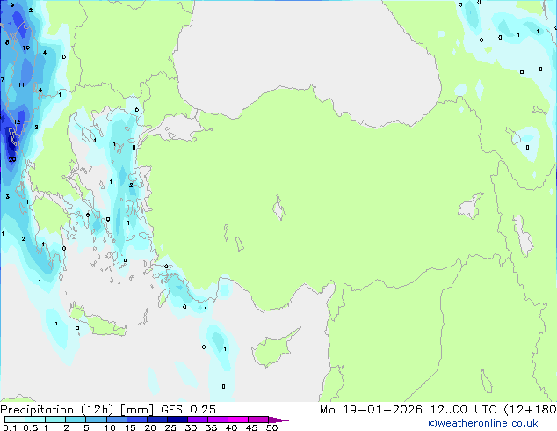The width and height of the screenshot is (557, 431).
Task: Click the 'GFS 0.25' model label
Action: (x=188, y=410)
